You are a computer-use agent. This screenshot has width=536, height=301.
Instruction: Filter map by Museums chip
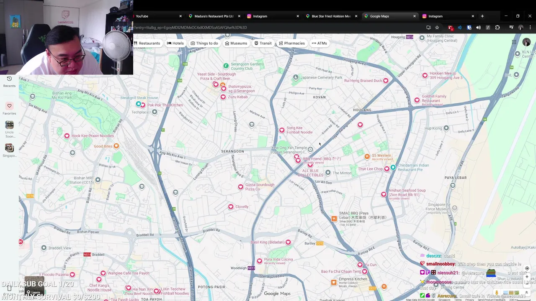tap(236, 43)
